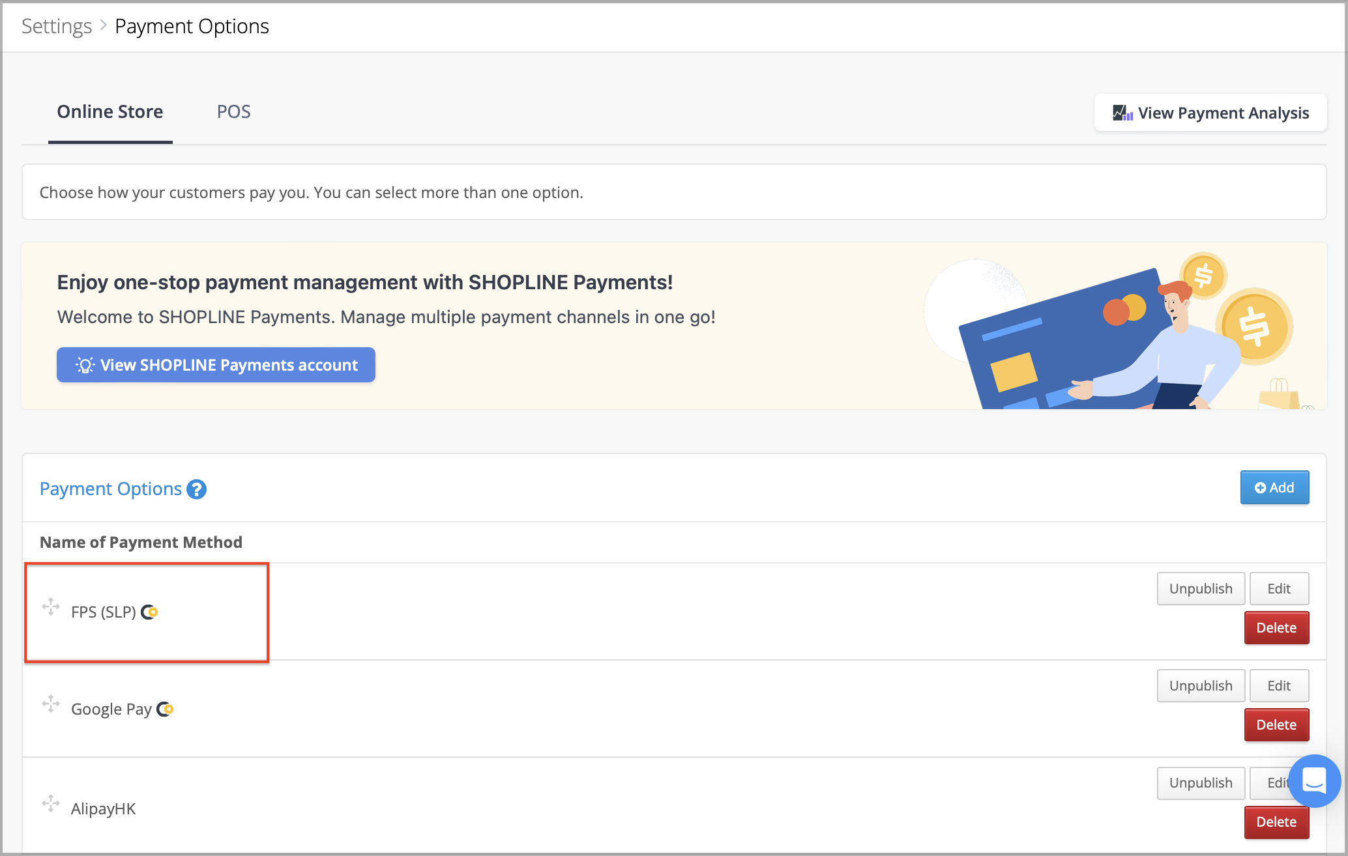Image resolution: width=1348 pixels, height=856 pixels.
Task: Go back to Settings in the breadcrumb
Action: pos(57,26)
